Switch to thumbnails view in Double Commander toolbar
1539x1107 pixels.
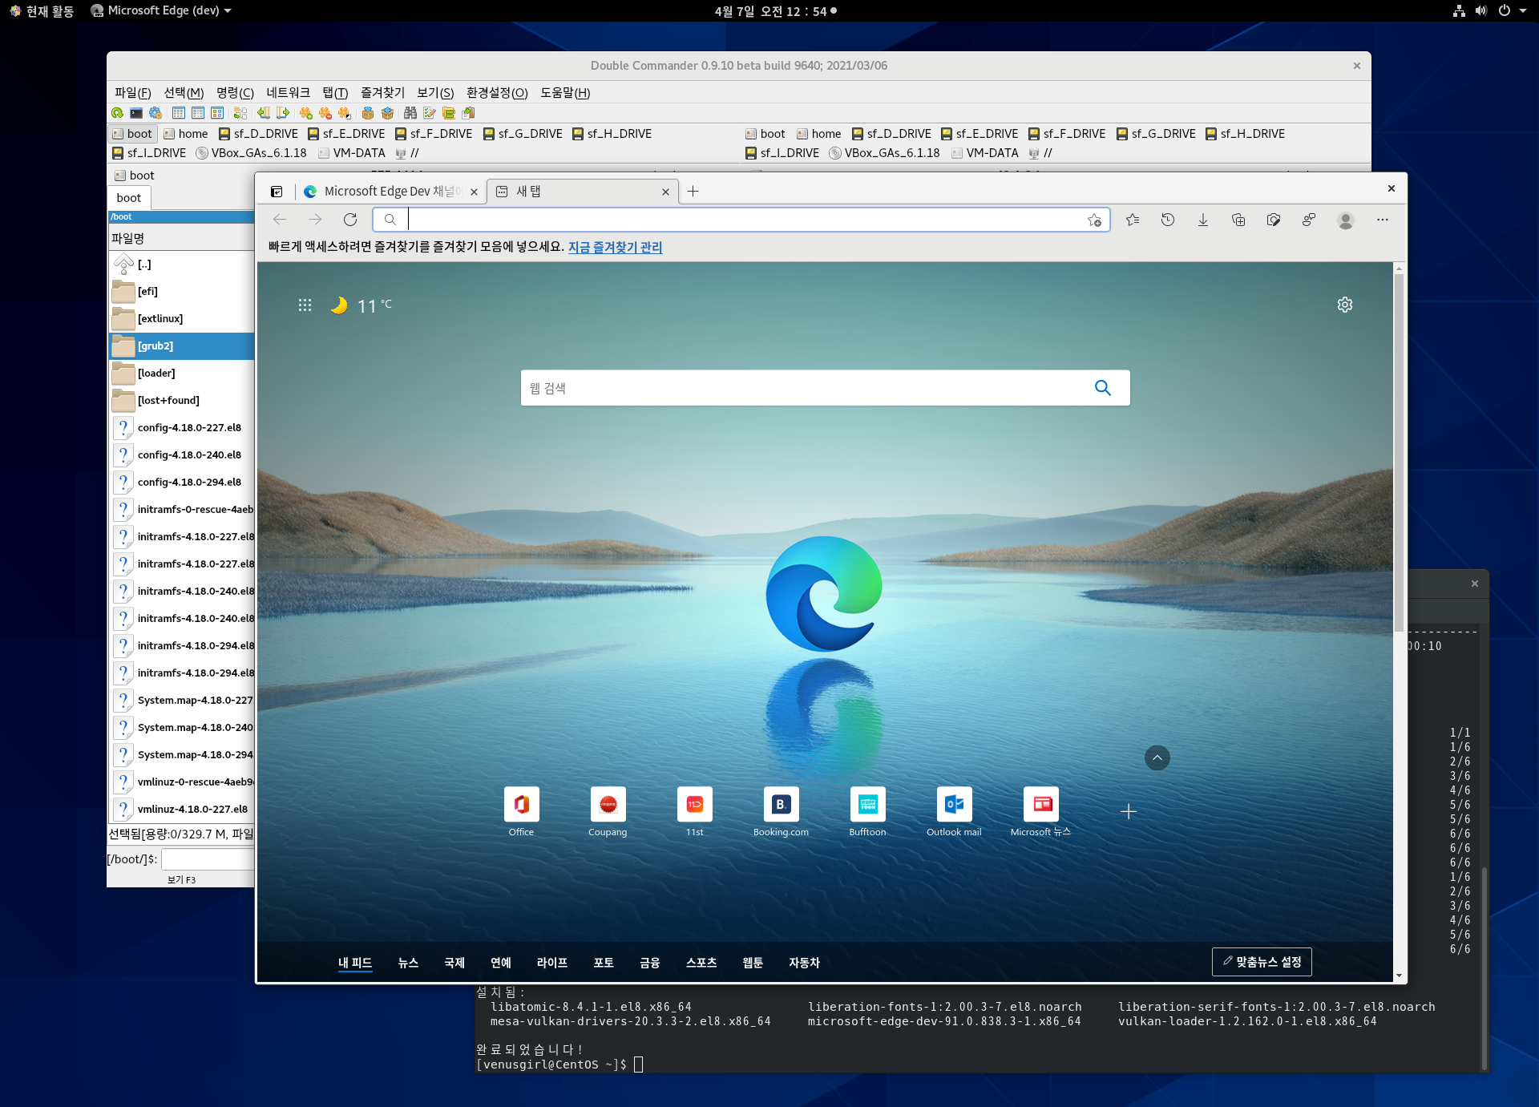coord(217,113)
